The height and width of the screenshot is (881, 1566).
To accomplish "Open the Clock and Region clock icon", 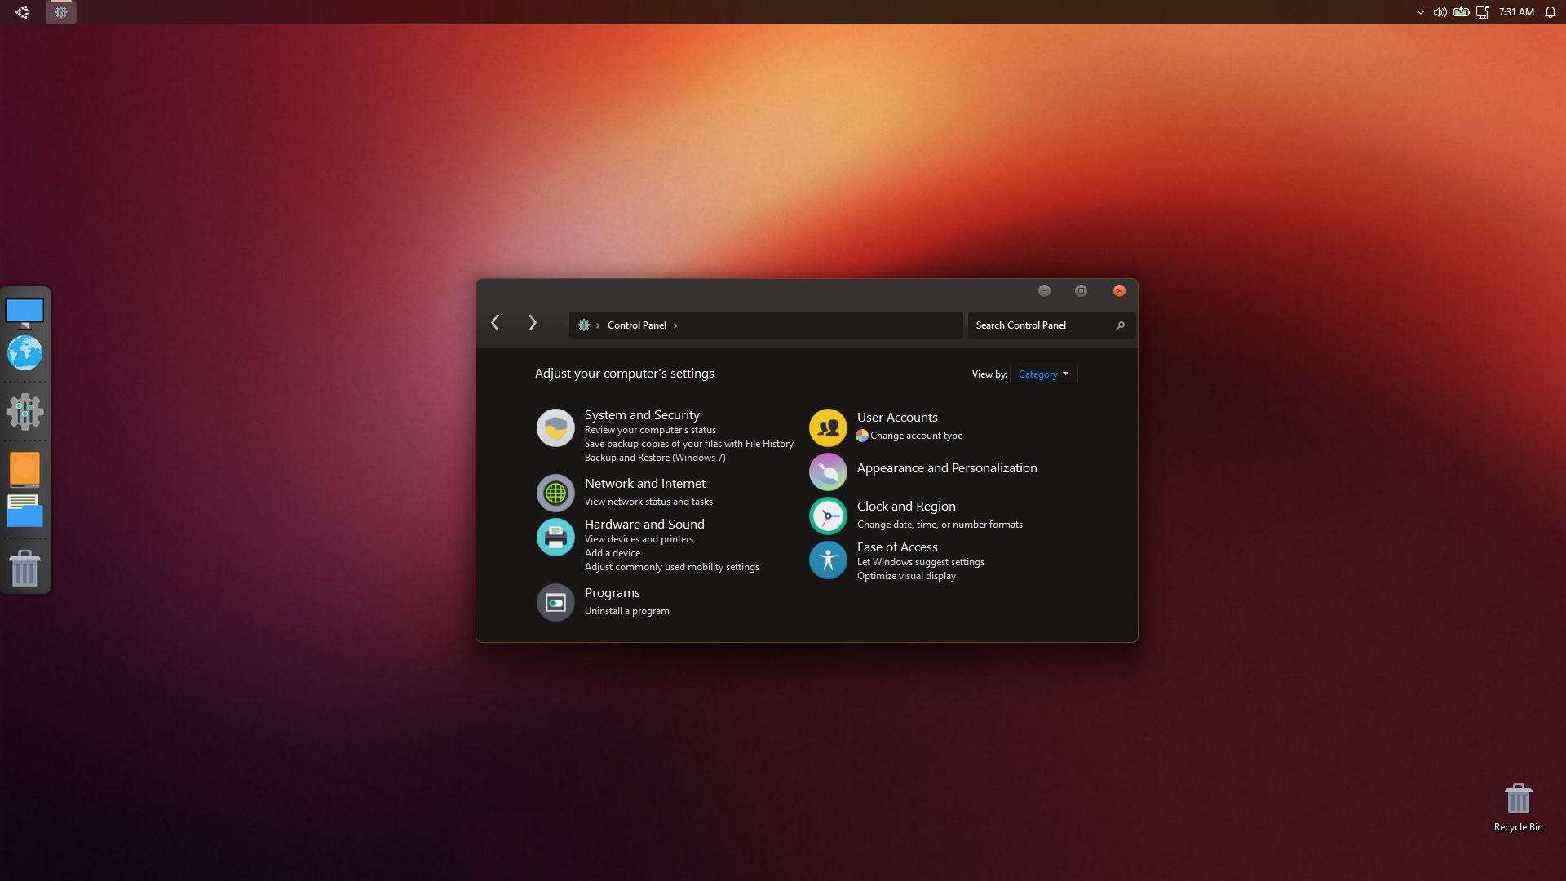I will [x=828, y=516].
